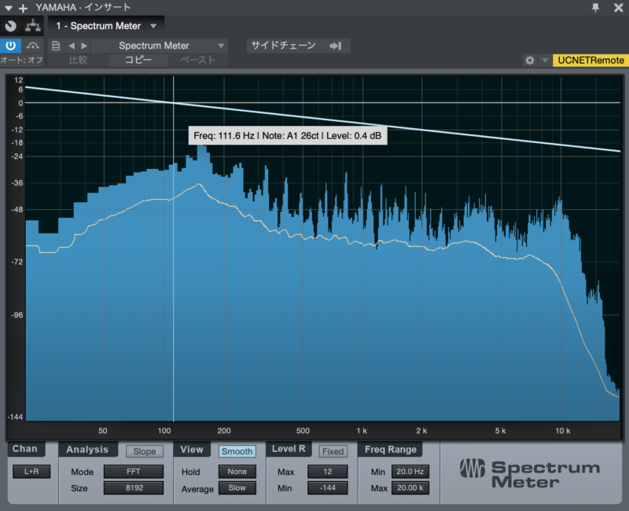Click the sidechain arrow icon

(x=336, y=46)
